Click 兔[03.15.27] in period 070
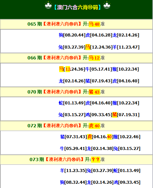The width and height of the screenshot is (153, 188). (x=72, y=115)
